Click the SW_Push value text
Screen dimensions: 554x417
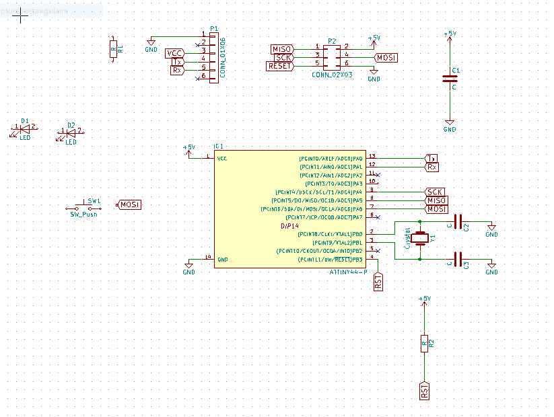(x=83, y=215)
